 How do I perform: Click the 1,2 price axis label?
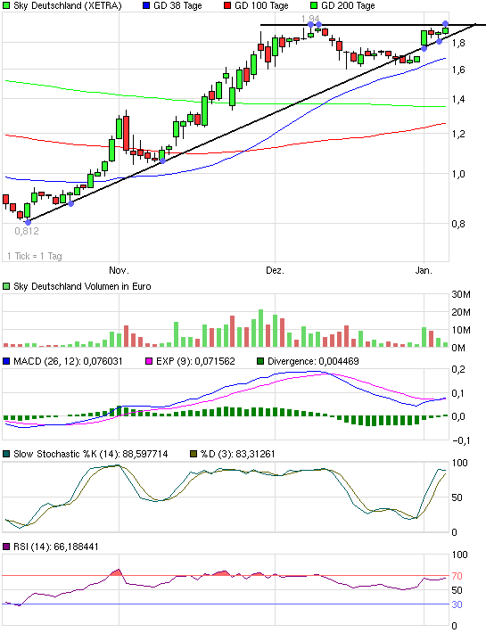coord(458,134)
